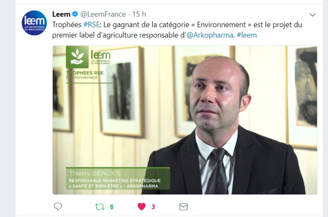Click the leem watermark logo in the video
Viewport: 328px width, 217px height.
tap(101, 57)
